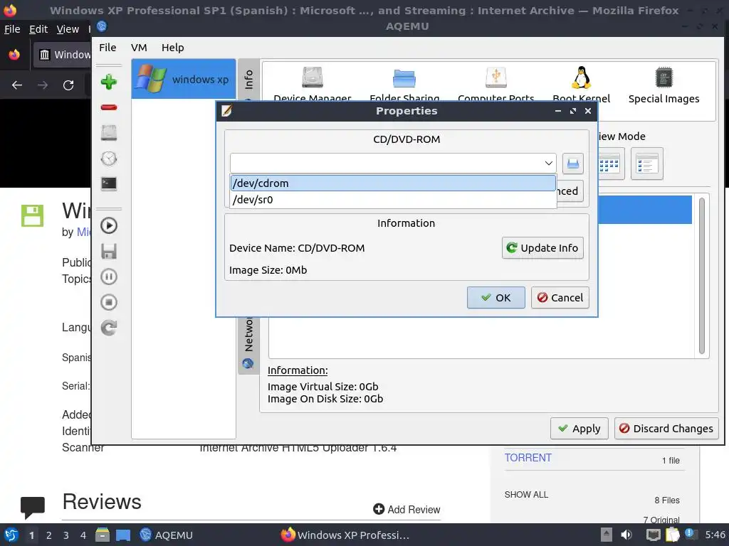Click the clipboard tray icon
The height and width of the screenshot is (546, 729).
[672, 535]
